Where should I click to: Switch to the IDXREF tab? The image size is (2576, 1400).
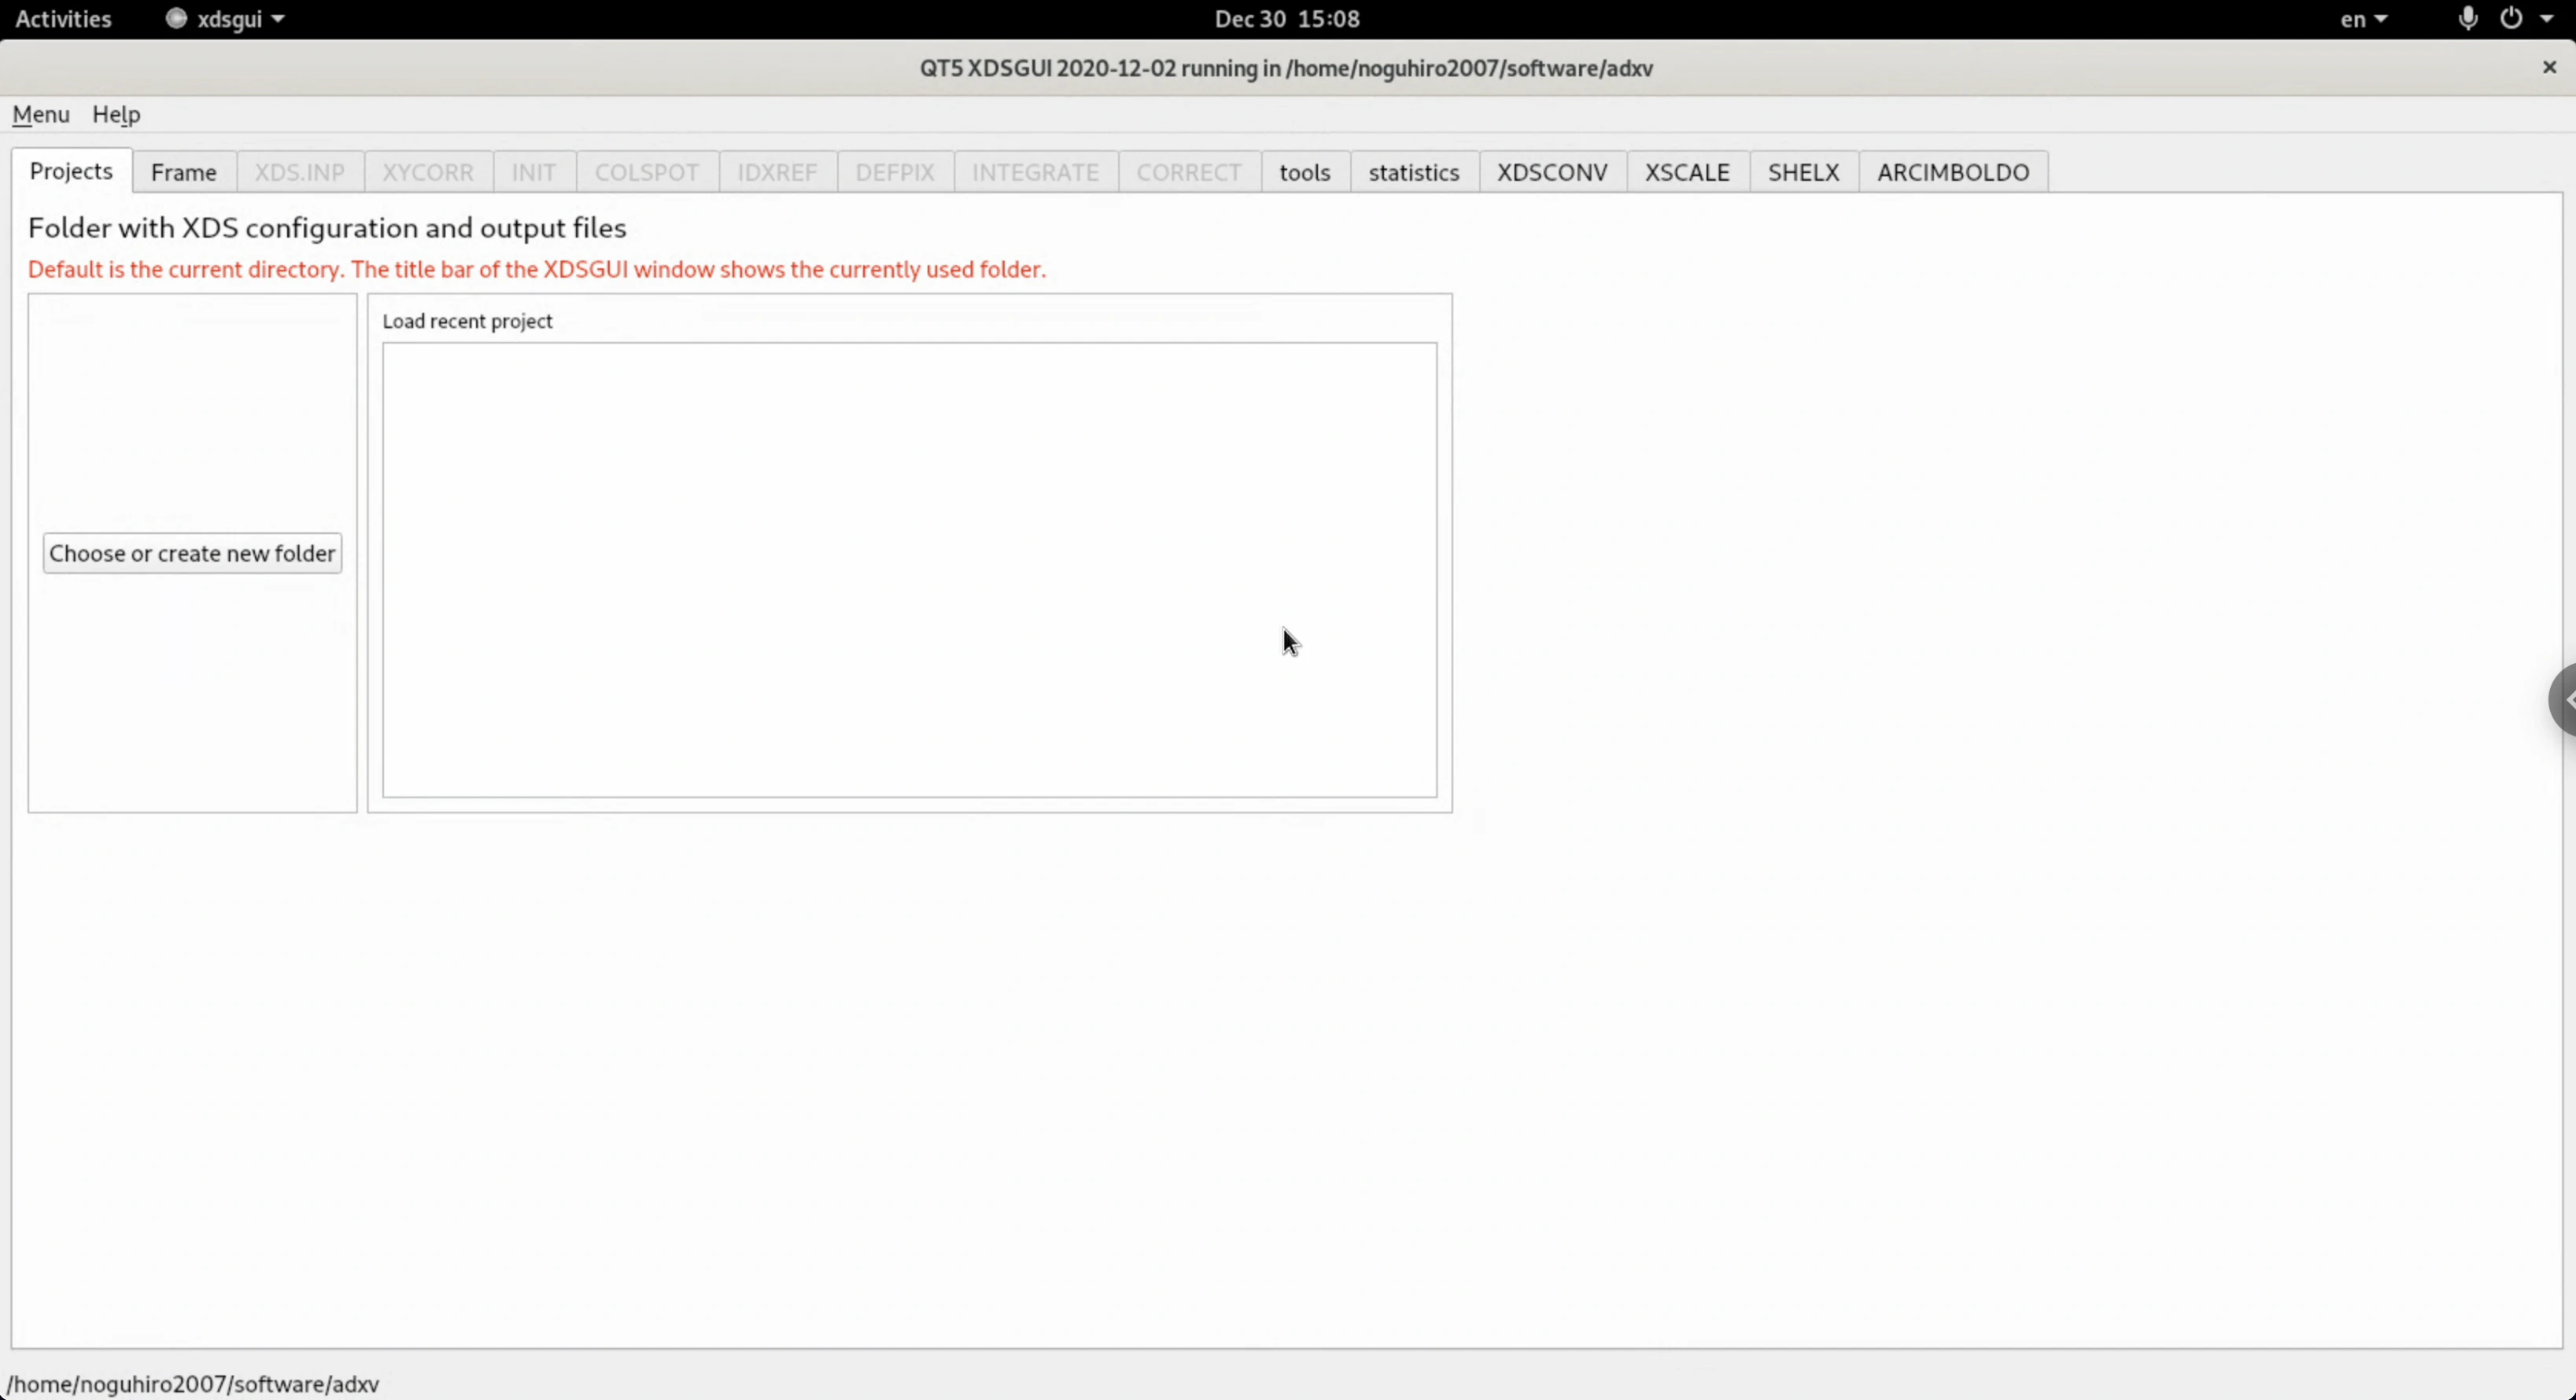pos(778,172)
